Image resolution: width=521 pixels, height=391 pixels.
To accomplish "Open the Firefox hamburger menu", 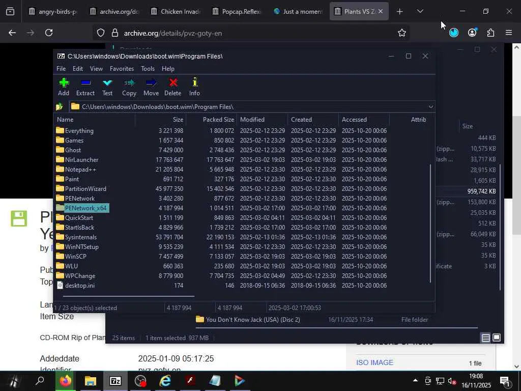I will click(x=509, y=33).
